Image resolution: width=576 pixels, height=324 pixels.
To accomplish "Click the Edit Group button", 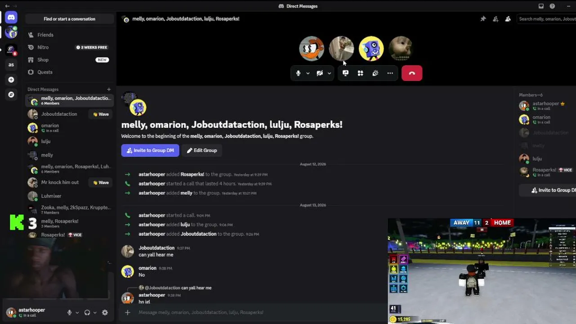I will [202, 150].
